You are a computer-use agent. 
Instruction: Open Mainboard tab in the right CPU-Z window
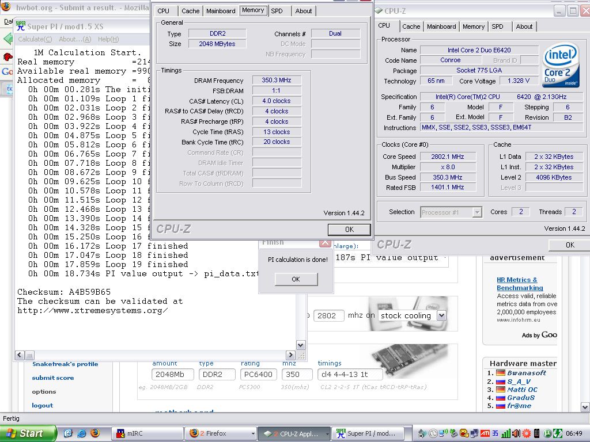click(x=441, y=26)
